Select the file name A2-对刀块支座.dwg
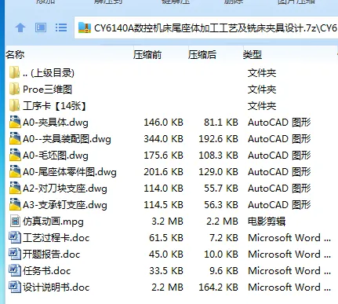 (65, 189)
